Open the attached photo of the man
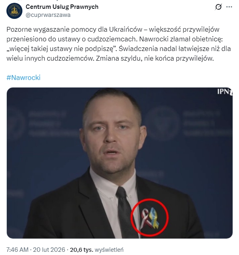The width and height of the screenshot is (239, 255). coord(119,163)
